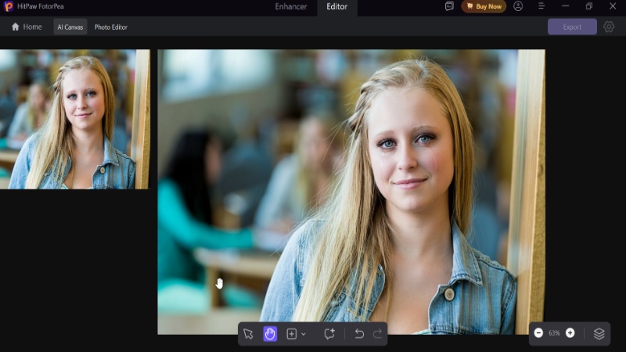Redo the last action
The width and height of the screenshot is (626, 352).
pos(377,334)
